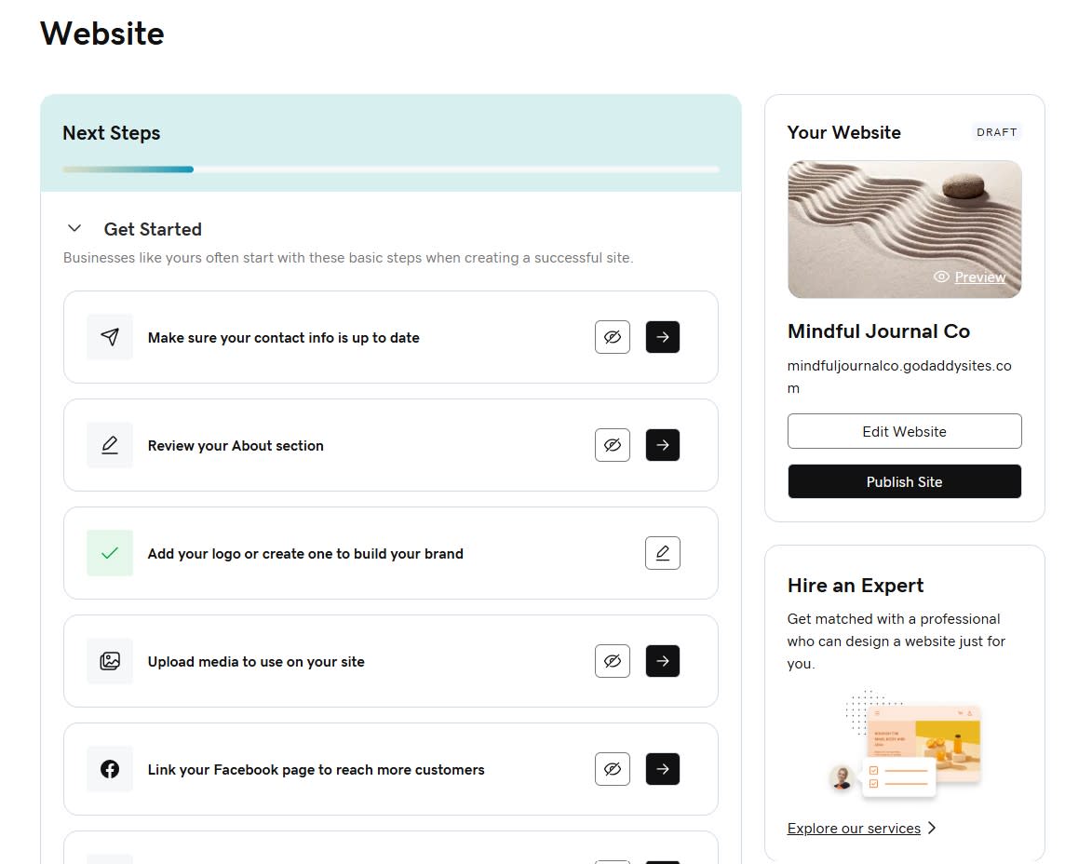Click the Your Website heading

[843, 132]
